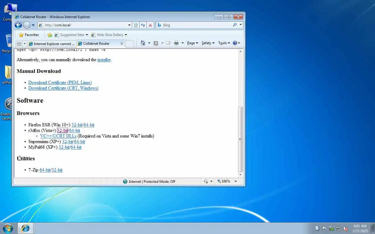Close the Collabnet Router tab
The height and width of the screenshot is (234, 375).
click(x=122, y=44)
